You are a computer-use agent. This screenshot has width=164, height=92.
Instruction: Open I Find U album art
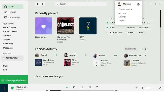127,63
